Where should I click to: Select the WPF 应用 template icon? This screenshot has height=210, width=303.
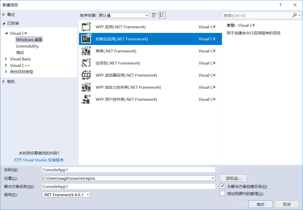86,27
